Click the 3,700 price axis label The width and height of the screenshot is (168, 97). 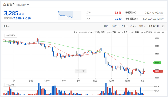(157, 38)
